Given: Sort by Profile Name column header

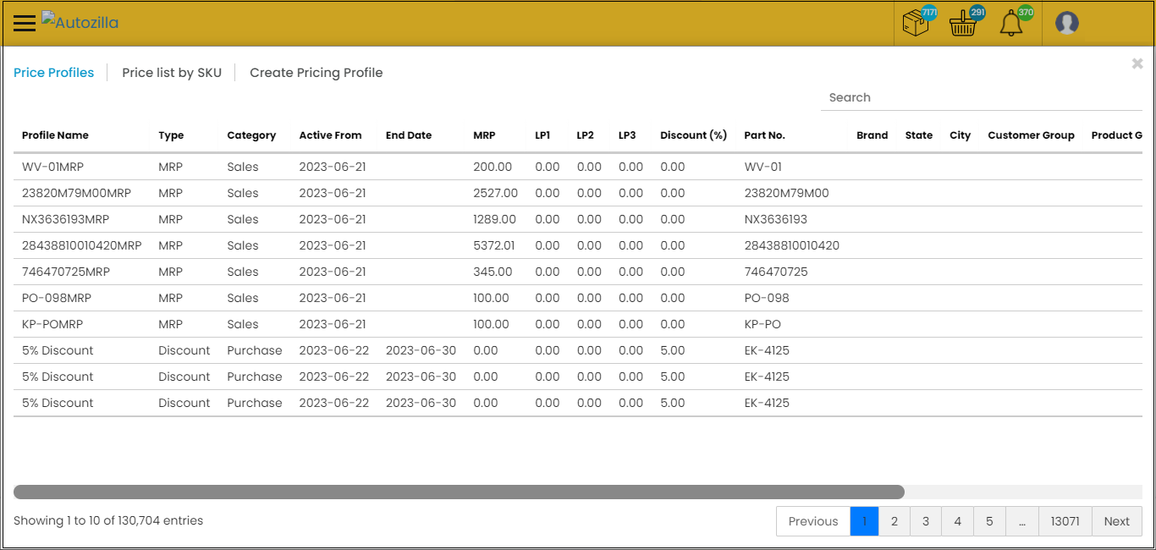Looking at the screenshot, I should pos(55,135).
